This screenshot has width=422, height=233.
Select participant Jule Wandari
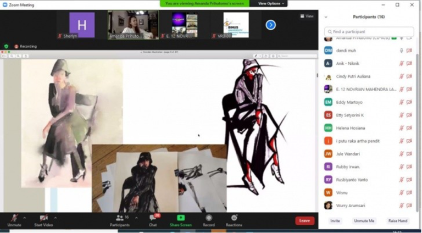point(369,154)
